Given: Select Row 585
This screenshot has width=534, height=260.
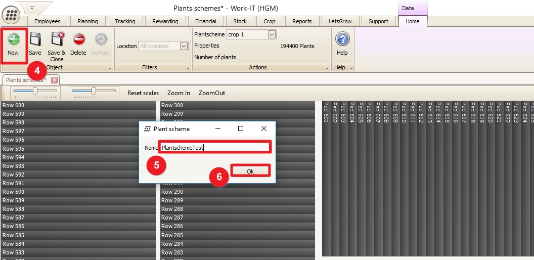Looking at the screenshot, I should (x=78, y=235).
